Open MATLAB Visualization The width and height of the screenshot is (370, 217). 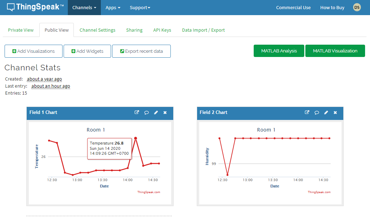[x=335, y=51]
